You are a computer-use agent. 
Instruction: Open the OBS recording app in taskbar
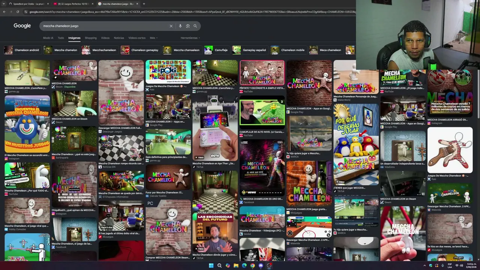coord(269,265)
